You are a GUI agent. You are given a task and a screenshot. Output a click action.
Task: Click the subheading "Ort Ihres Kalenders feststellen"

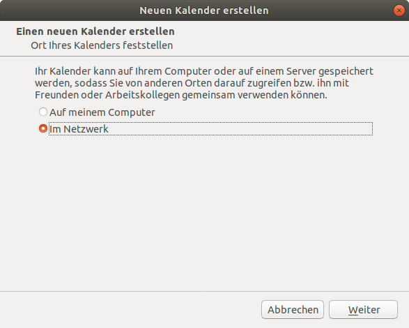[x=102, y=45]
